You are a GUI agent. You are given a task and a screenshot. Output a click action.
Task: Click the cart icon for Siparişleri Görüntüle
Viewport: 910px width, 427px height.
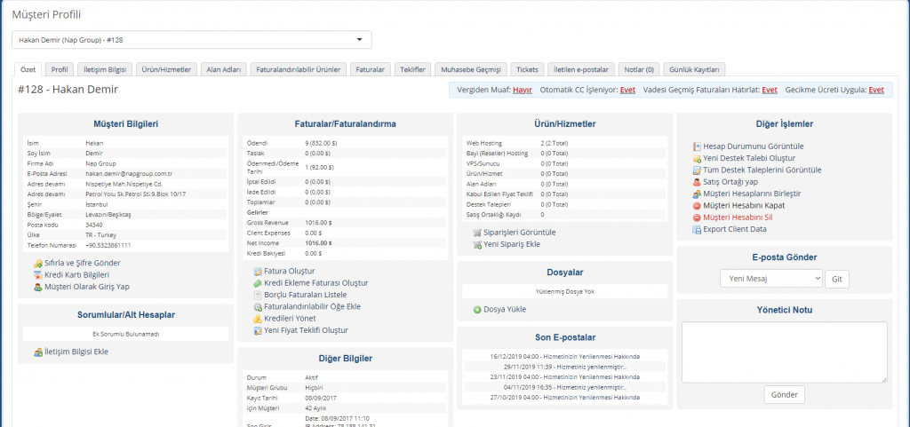pos(477,233)
